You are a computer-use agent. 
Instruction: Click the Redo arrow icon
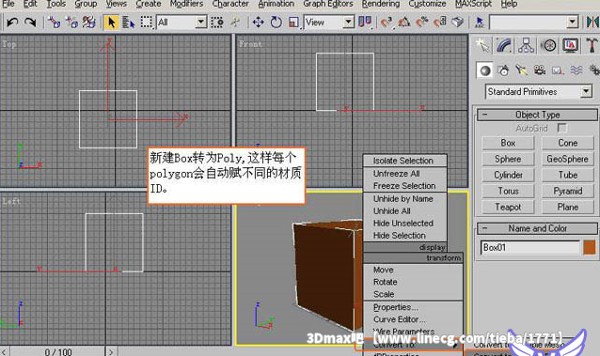[x=30, y=23]
